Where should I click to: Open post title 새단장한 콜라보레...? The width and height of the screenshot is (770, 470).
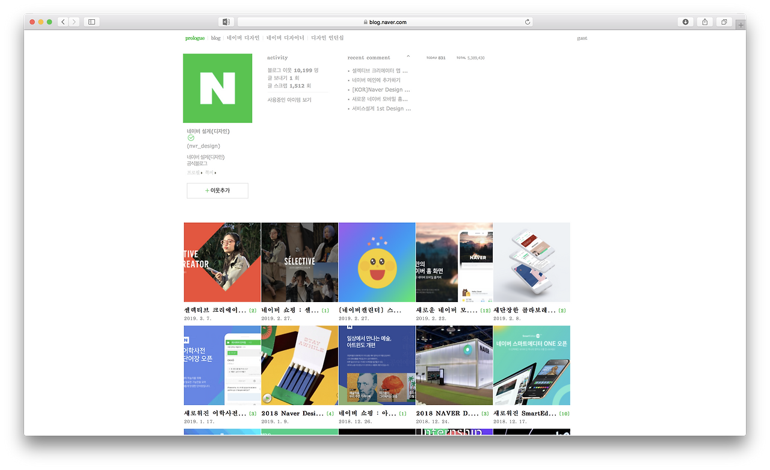pyautogui.click(x=525, y=311)
